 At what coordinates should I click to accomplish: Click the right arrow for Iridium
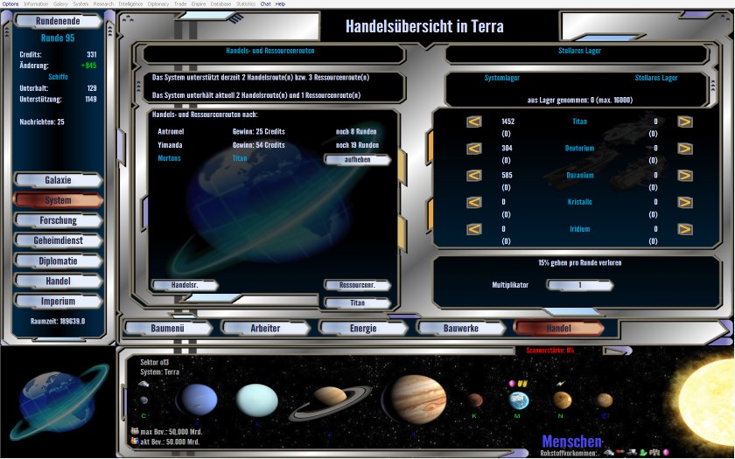click(x=684, y=229)
